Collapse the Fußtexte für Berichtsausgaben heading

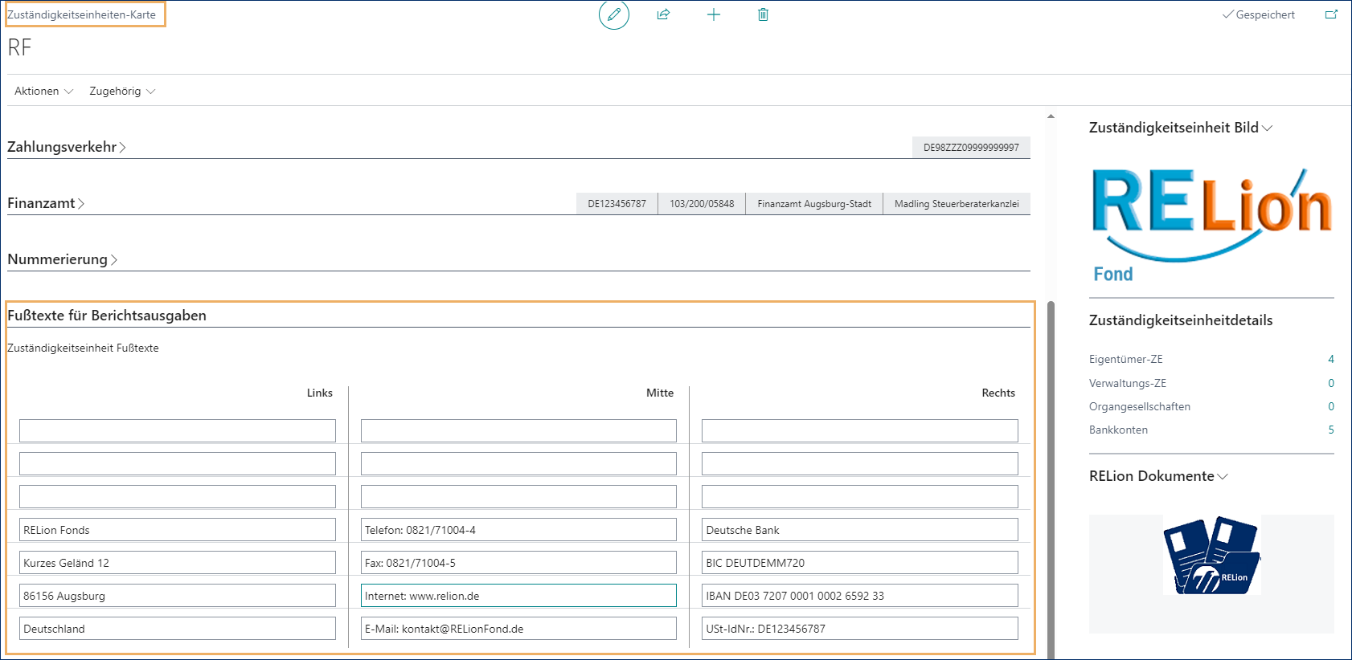click(x=107, y=316)
